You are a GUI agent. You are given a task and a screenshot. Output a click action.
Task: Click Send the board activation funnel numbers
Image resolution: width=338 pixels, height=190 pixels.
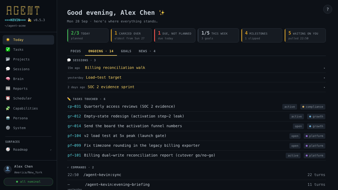133,126
